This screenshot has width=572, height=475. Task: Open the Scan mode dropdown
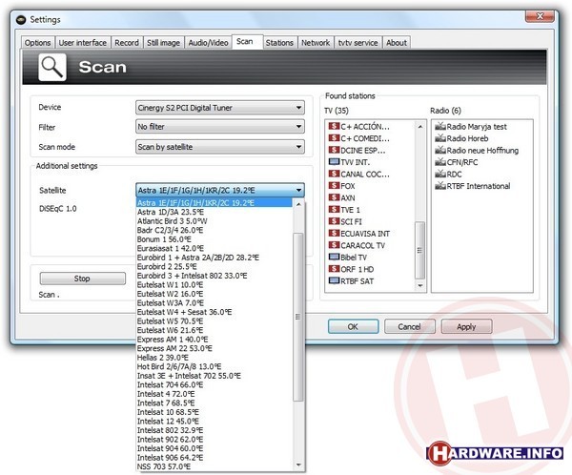[x=220, y=147]
